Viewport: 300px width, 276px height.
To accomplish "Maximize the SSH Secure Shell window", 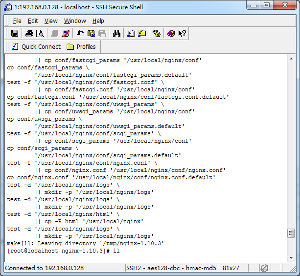I will (x=267, y=5).
